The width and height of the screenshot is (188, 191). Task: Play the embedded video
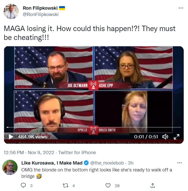click(x=11, y=137)
